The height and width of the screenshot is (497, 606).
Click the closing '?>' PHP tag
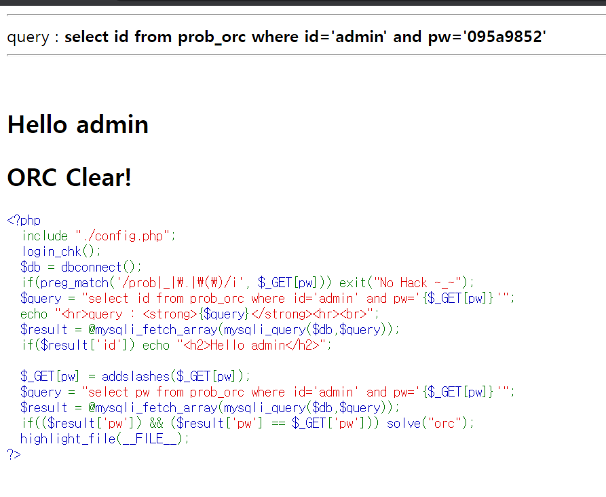(x=14, y=454)
